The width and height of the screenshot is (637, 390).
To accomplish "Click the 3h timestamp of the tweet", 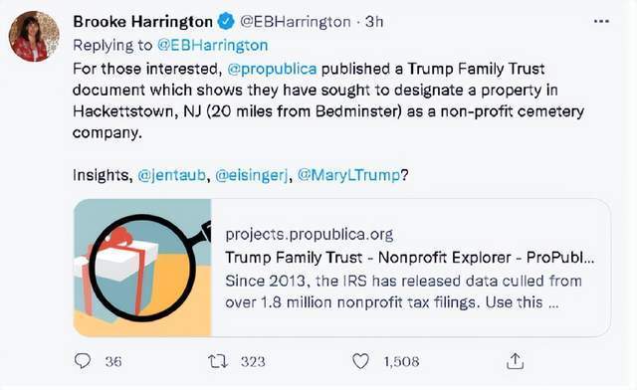I will click(374, 22).
